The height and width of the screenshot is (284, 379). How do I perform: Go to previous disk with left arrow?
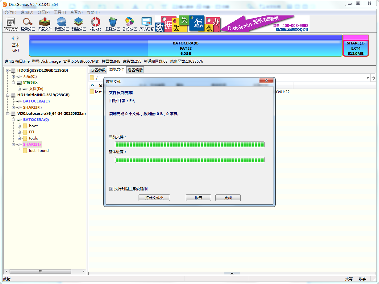tap(13, 38)
